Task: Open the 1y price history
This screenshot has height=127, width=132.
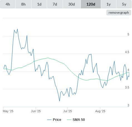Action: click(x=109, y=4)
